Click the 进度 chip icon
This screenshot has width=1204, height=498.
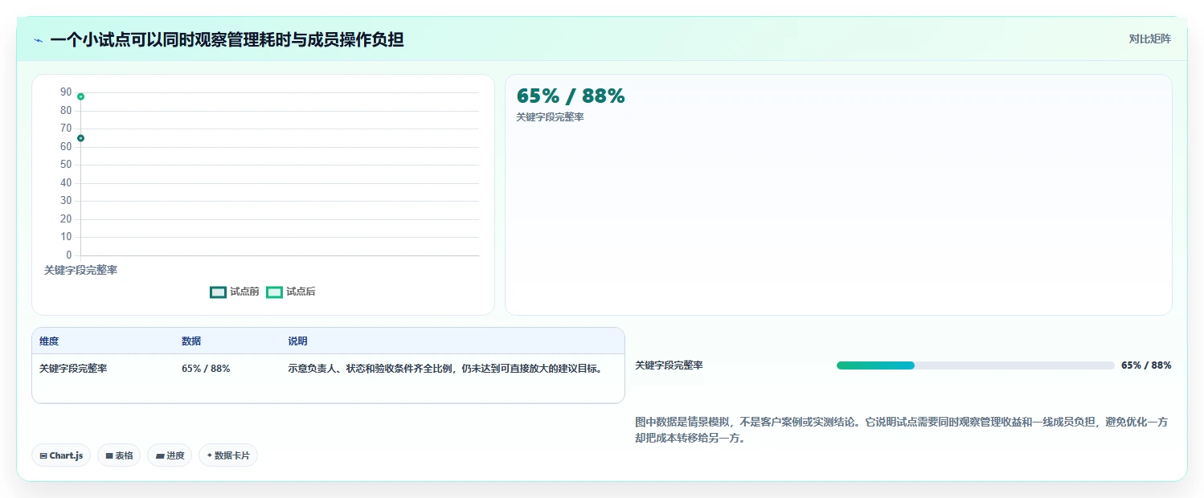click(160, 455)
